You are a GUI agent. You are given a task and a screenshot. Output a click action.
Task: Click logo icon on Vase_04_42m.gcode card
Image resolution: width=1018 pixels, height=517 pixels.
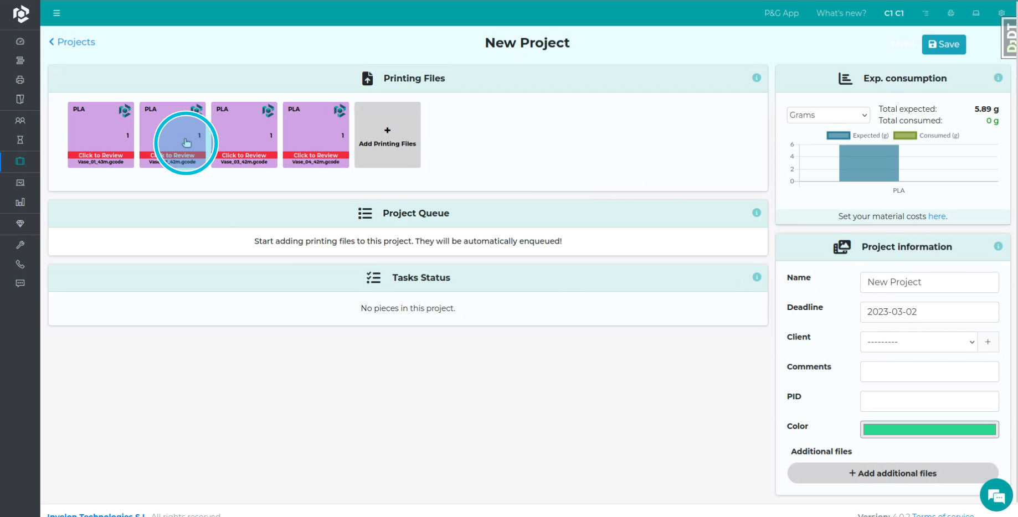coord(340,111)
